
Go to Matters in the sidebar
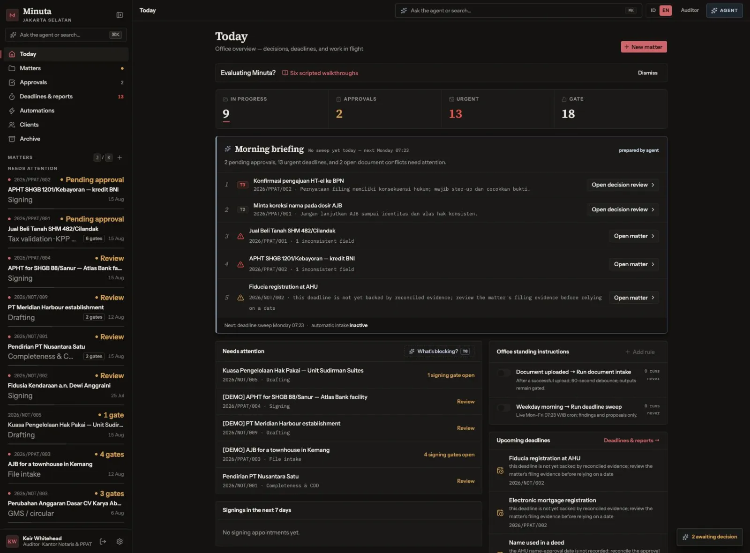pos(66,68)
